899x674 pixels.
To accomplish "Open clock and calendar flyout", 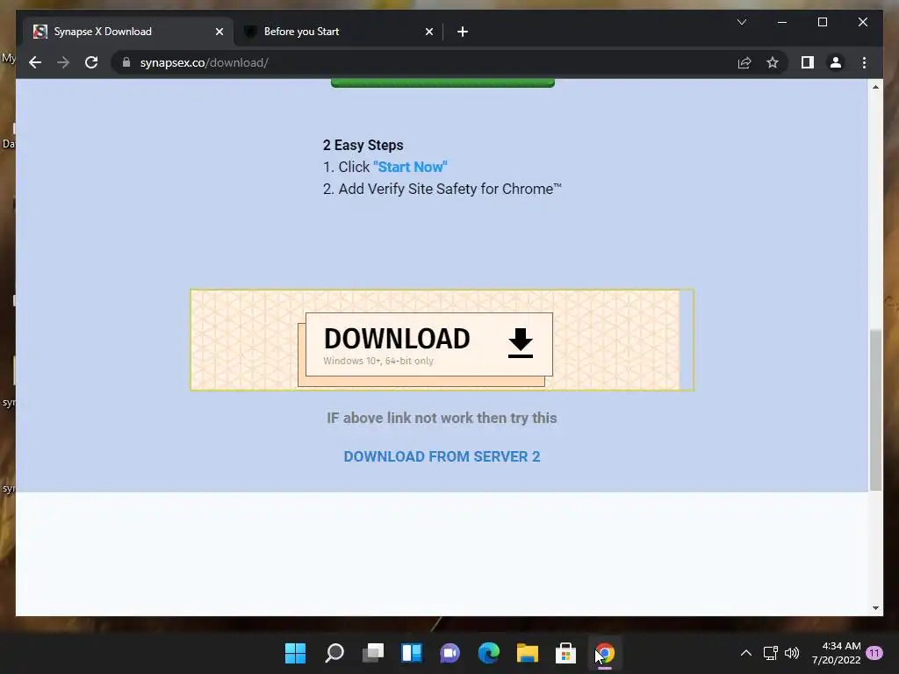I will [837, 653].
